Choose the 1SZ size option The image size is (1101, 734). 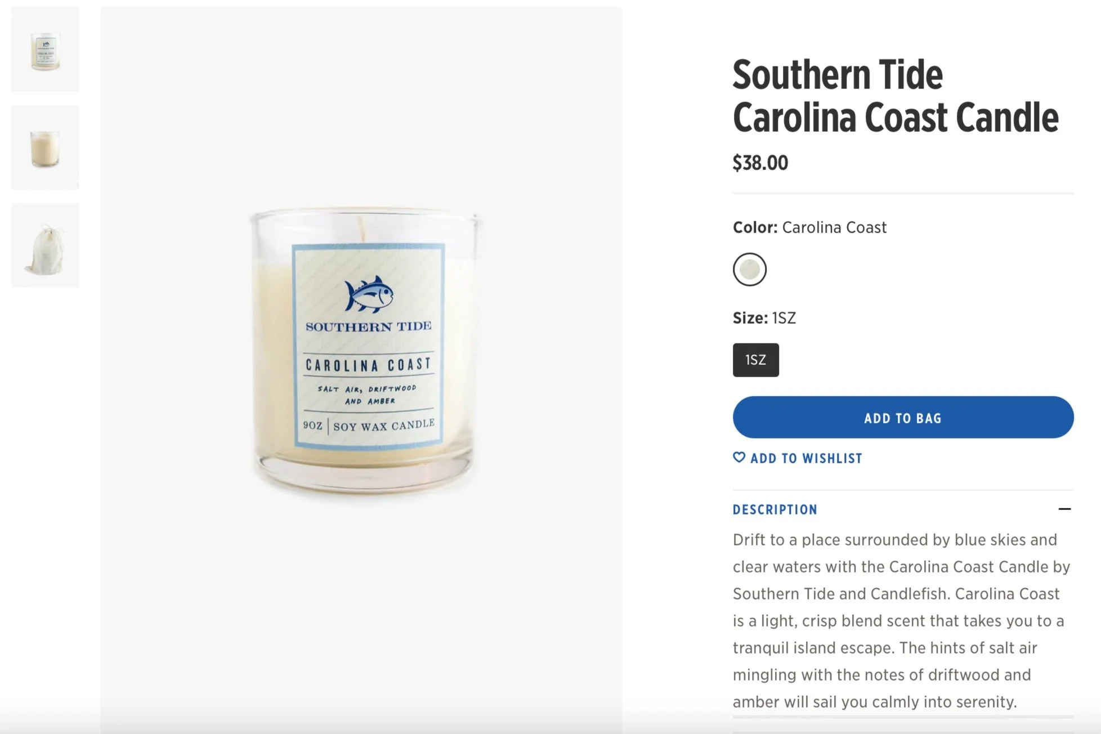[x=756, y=360]
